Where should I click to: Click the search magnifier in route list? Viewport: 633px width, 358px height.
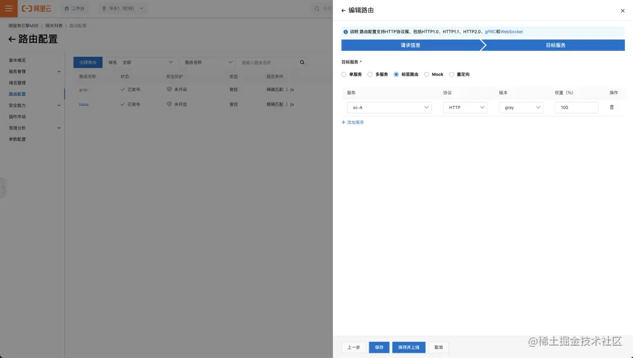[x=302, y=63]
